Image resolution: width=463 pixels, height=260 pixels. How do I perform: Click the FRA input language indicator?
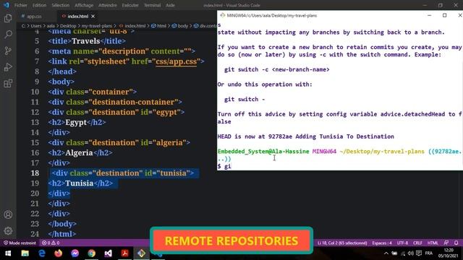[x=429, y=253]
